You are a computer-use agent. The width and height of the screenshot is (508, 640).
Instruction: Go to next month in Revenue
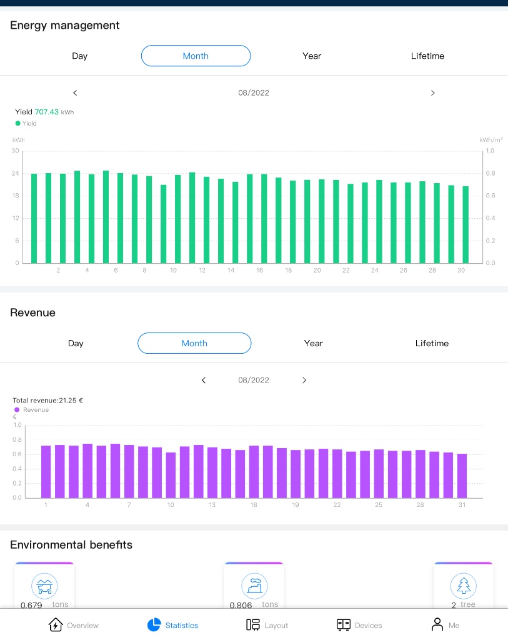(x=304, y=381)
